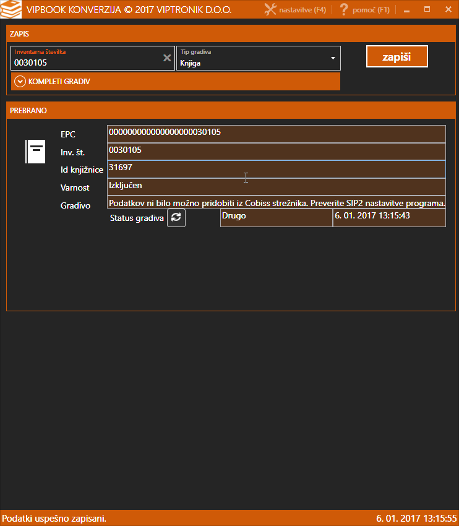The image size is (459, 526).
Task: Refresh the Status gradiva with reload icon
Action: 176,218
